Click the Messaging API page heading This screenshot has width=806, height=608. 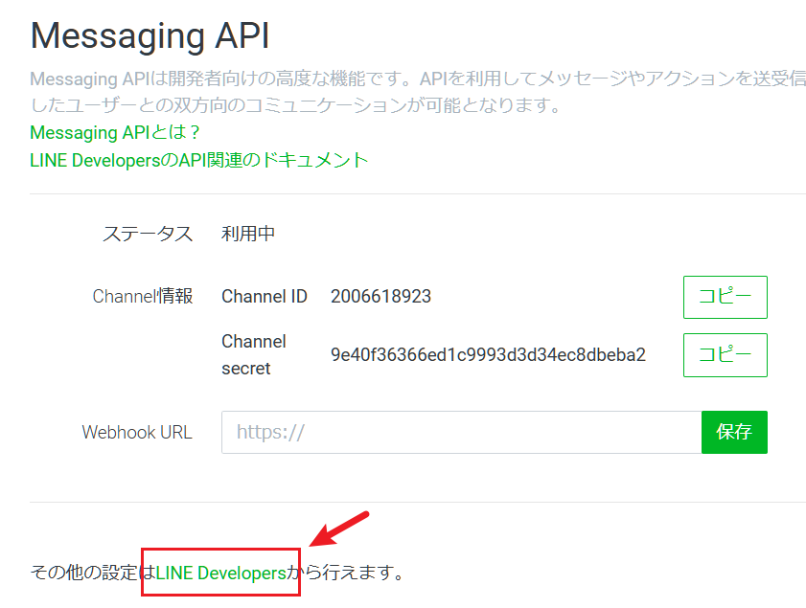[150, 35]
